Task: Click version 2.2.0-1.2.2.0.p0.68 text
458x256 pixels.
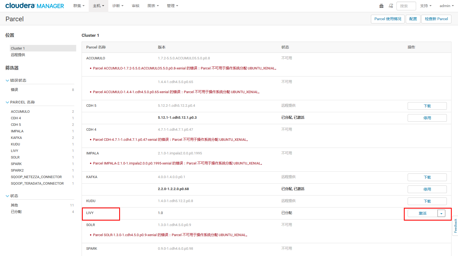Action: [173, 189]
